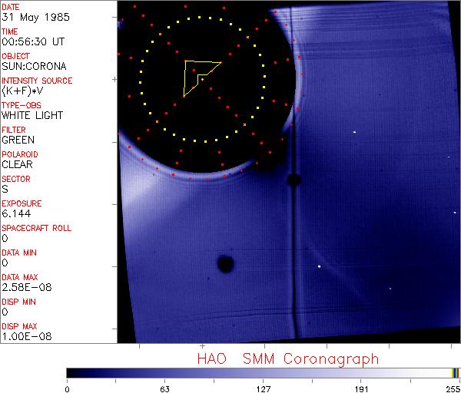
Task: Click the disp max value 1.00E-08
Action: coord(22,336)
